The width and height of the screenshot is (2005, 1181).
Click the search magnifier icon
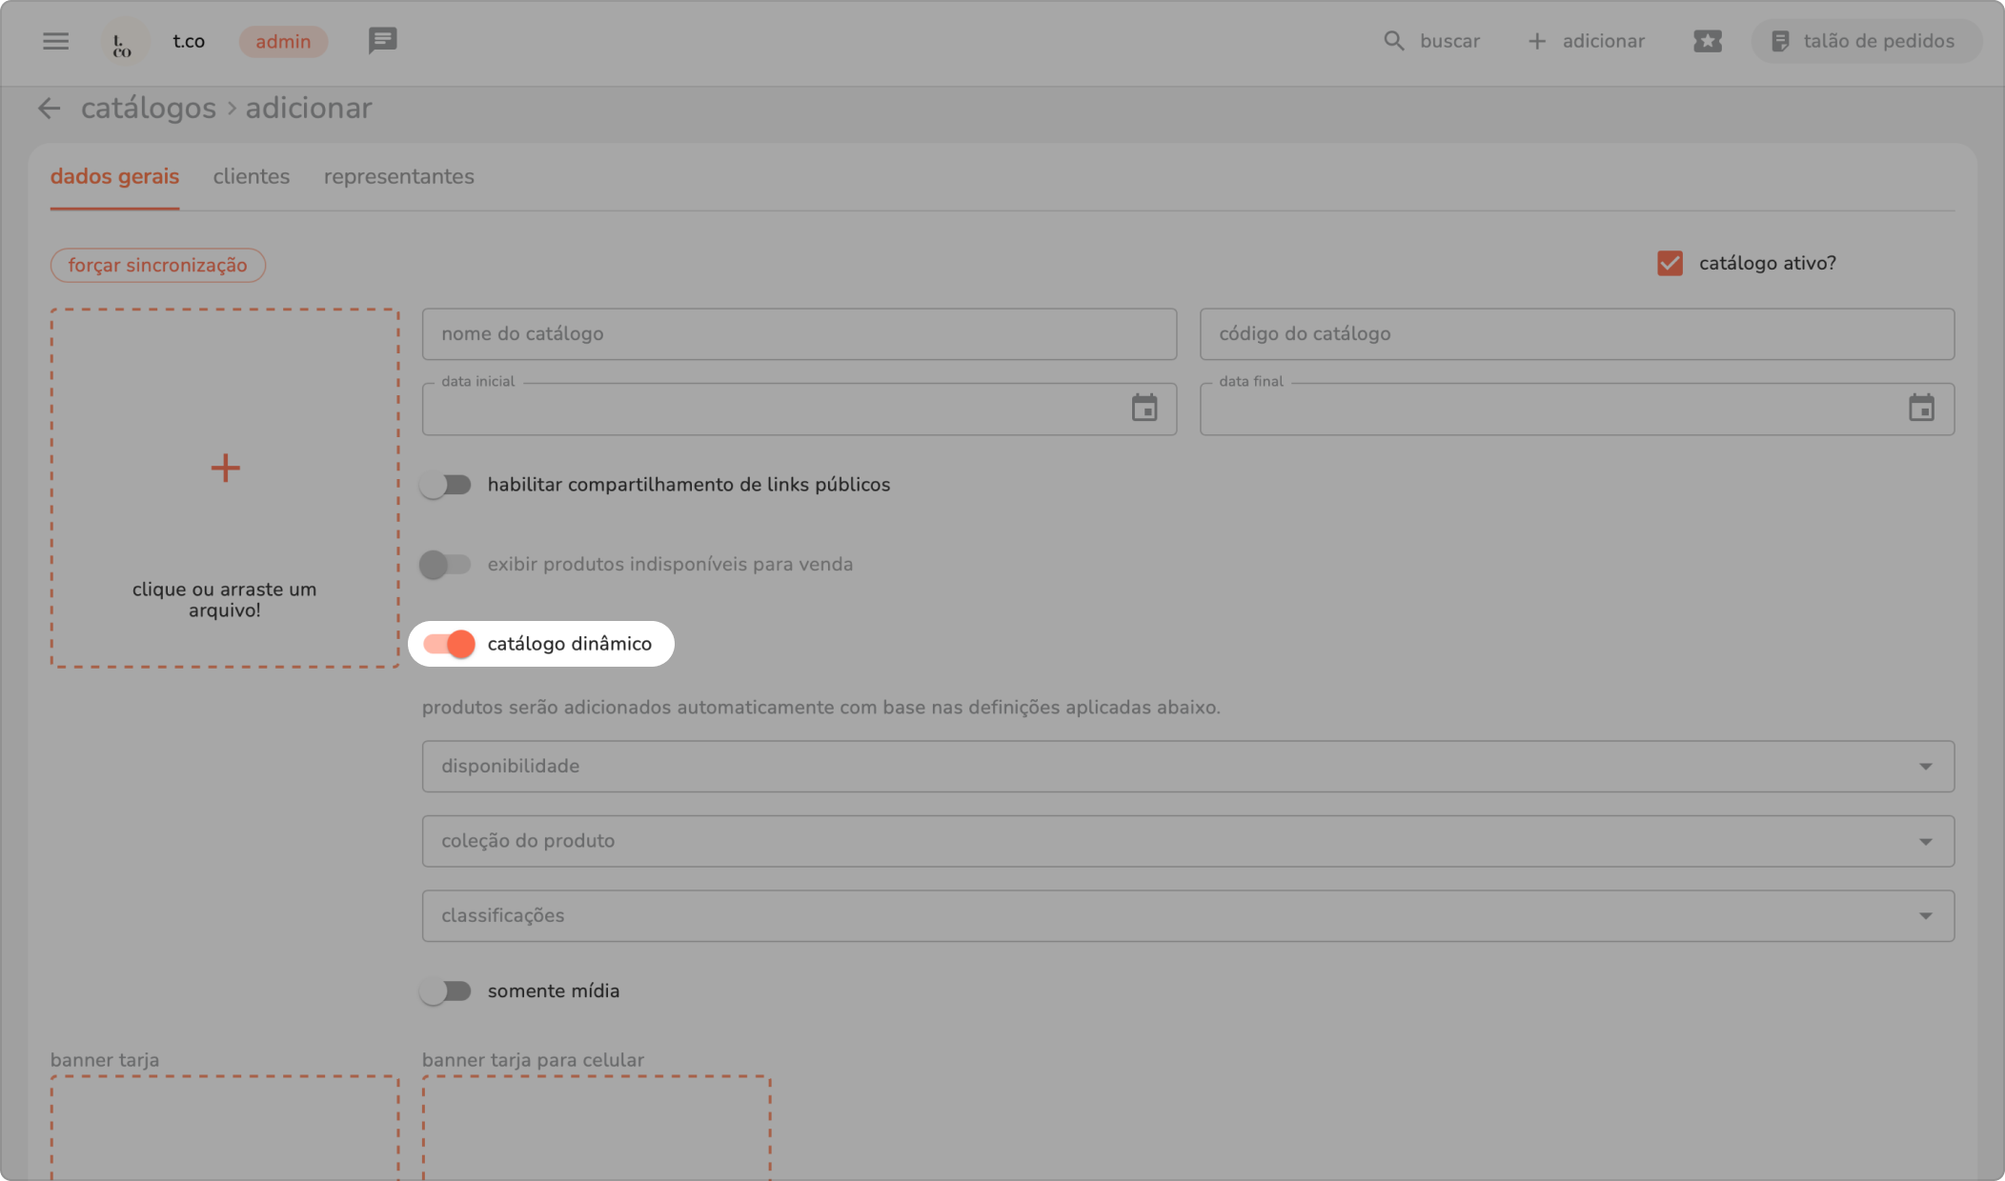coord(1393,41)
